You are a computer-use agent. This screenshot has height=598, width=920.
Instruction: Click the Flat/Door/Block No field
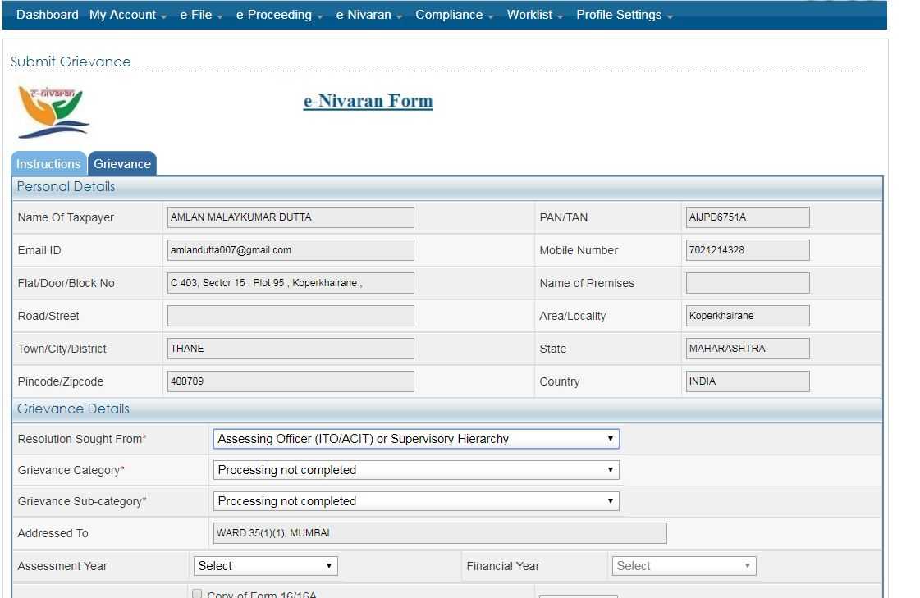(291, 282)
